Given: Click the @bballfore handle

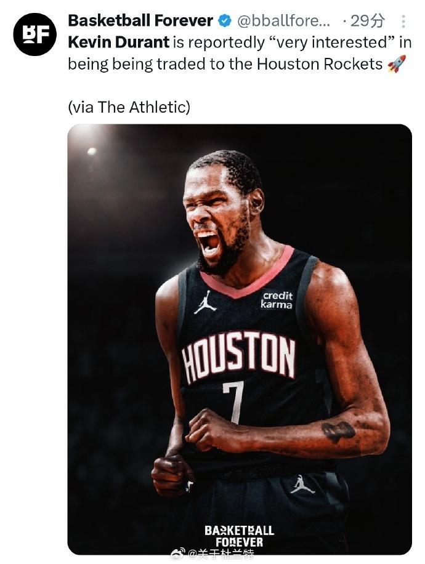Looking at the screenshot, I should 279,21.
